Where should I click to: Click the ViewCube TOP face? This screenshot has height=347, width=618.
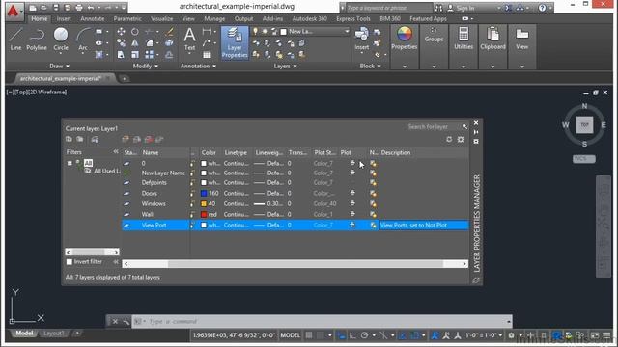584,125
